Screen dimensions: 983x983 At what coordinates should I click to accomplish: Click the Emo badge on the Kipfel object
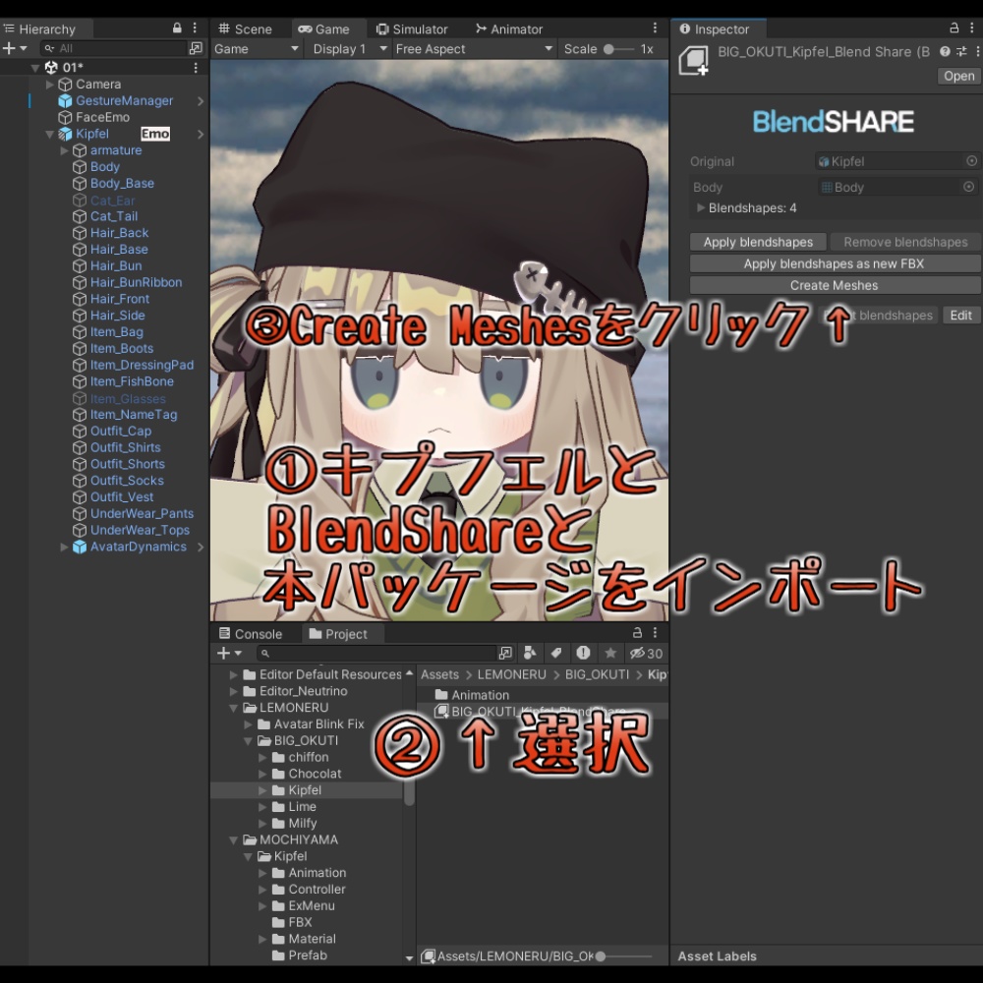[153, 133]
